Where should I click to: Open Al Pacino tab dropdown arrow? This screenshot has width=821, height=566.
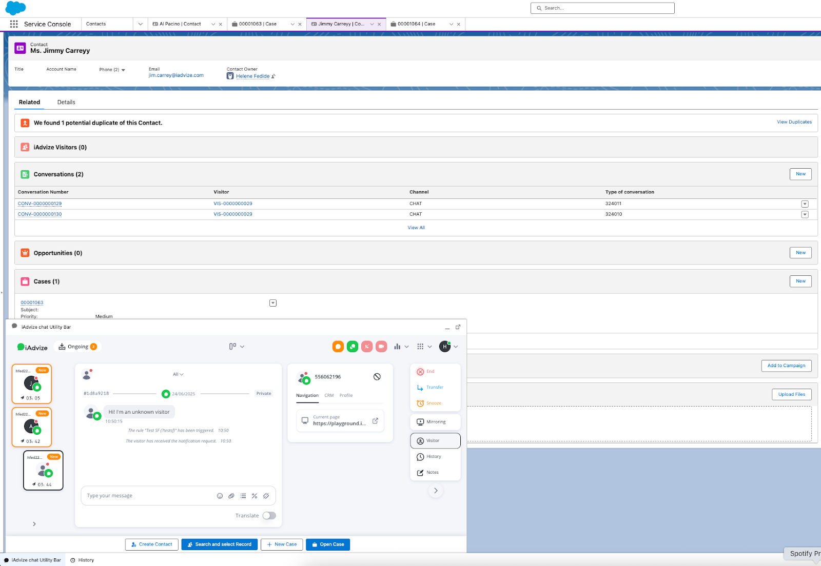pyautogui.click(x=213, y=24)
